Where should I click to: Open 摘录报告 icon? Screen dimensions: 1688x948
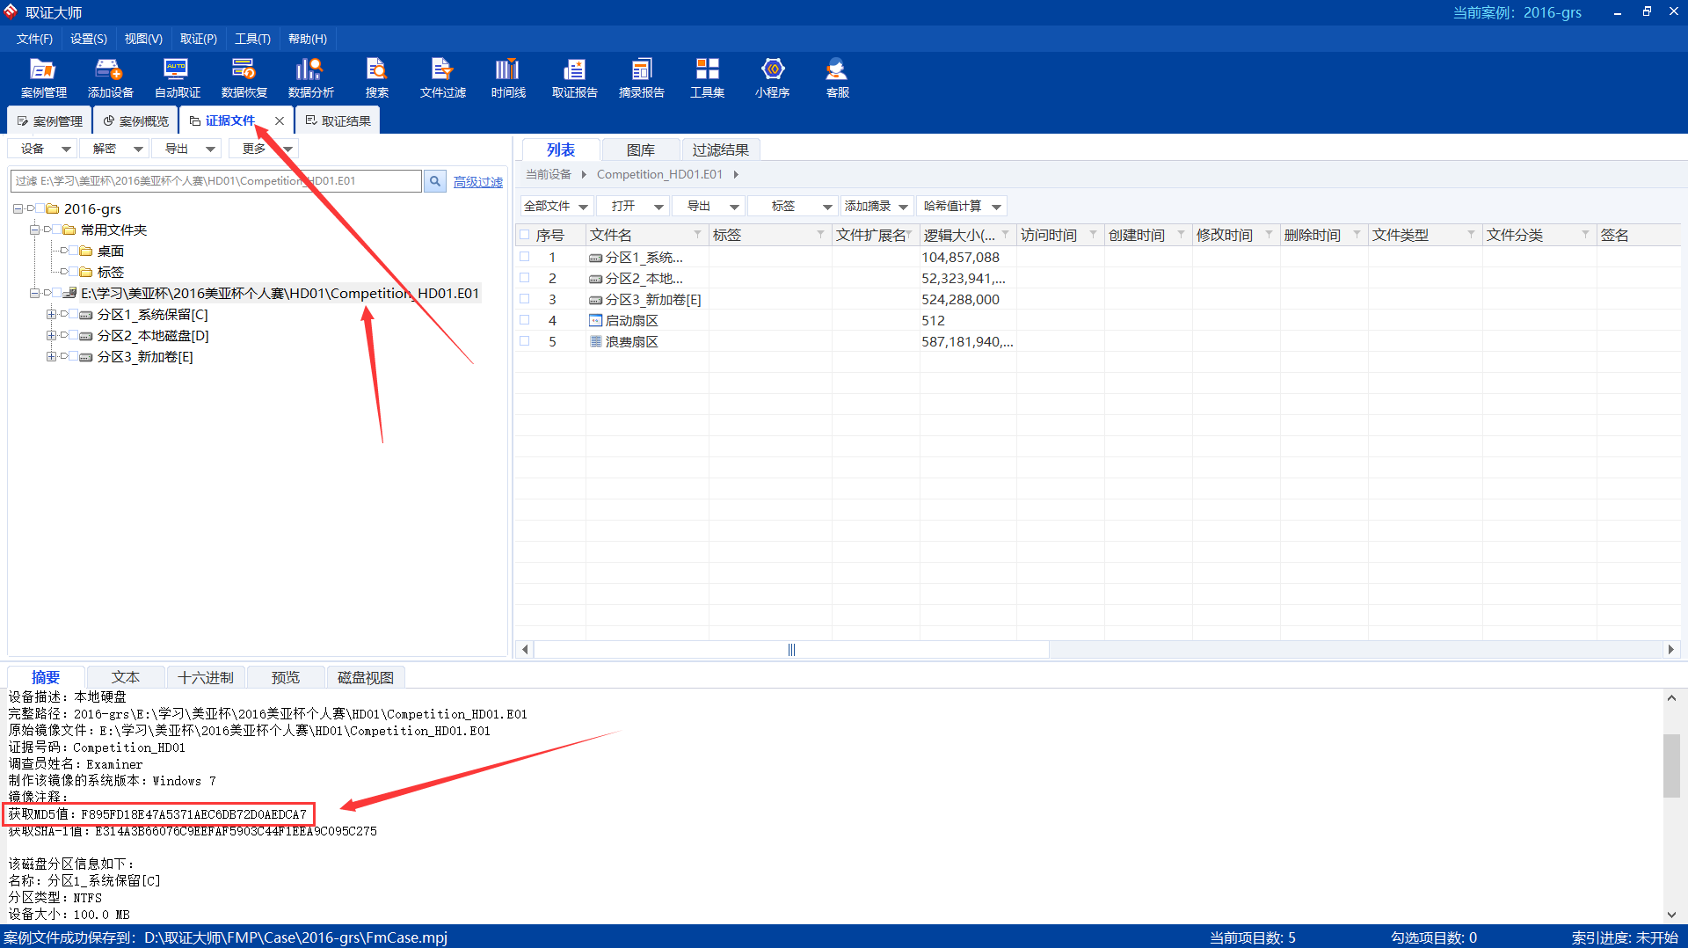click(x=641, y=77)
